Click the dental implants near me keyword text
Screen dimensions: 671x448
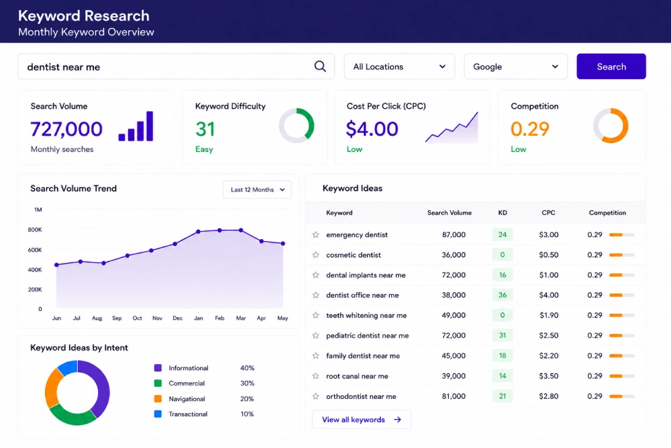click(x=366, y=275)
